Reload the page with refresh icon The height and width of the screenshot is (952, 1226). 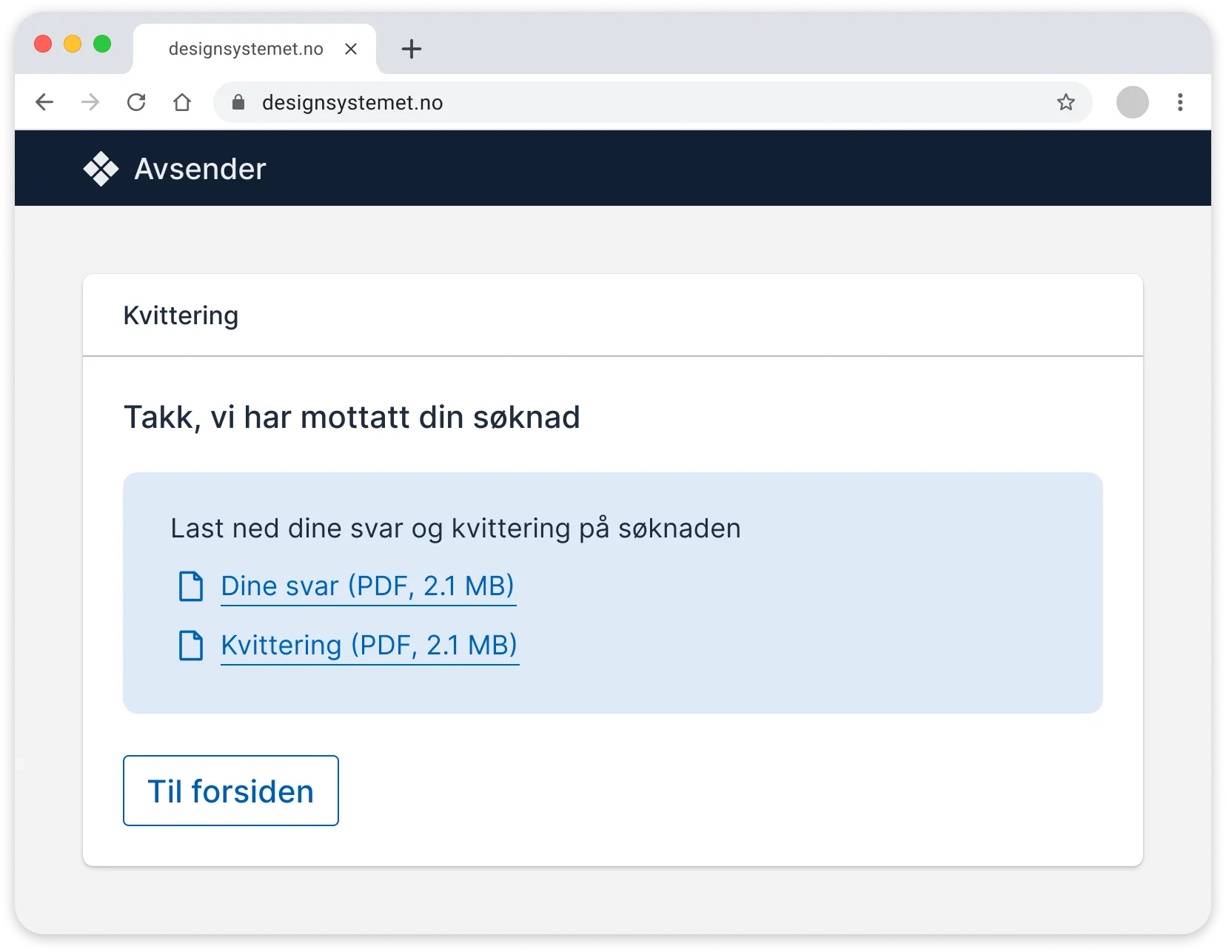click(x=136, y=102)
